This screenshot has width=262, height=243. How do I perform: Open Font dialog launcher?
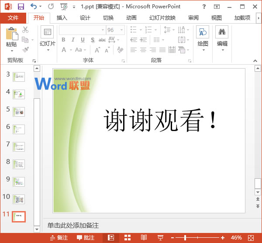(x=123, y=61)
